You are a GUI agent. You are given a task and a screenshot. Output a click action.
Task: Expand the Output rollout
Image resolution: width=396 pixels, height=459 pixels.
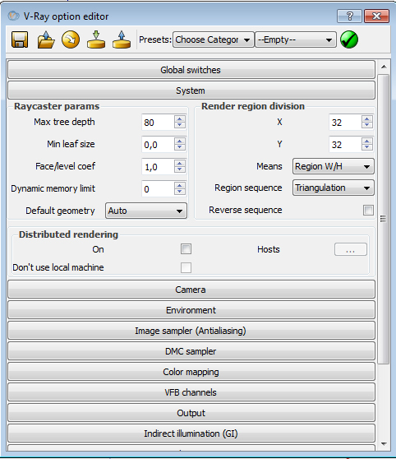tap(191, 413)
